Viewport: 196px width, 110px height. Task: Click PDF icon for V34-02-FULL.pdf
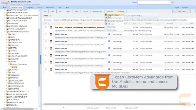coord(51,69)
